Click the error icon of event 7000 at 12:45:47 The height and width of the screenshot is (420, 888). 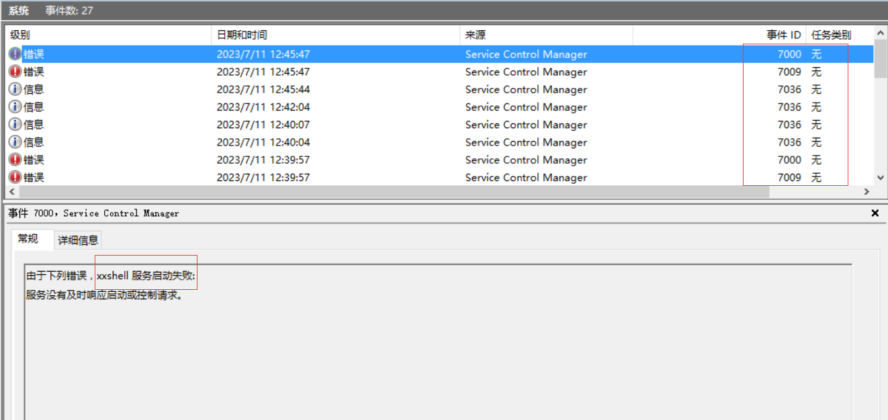pos(15,54)
